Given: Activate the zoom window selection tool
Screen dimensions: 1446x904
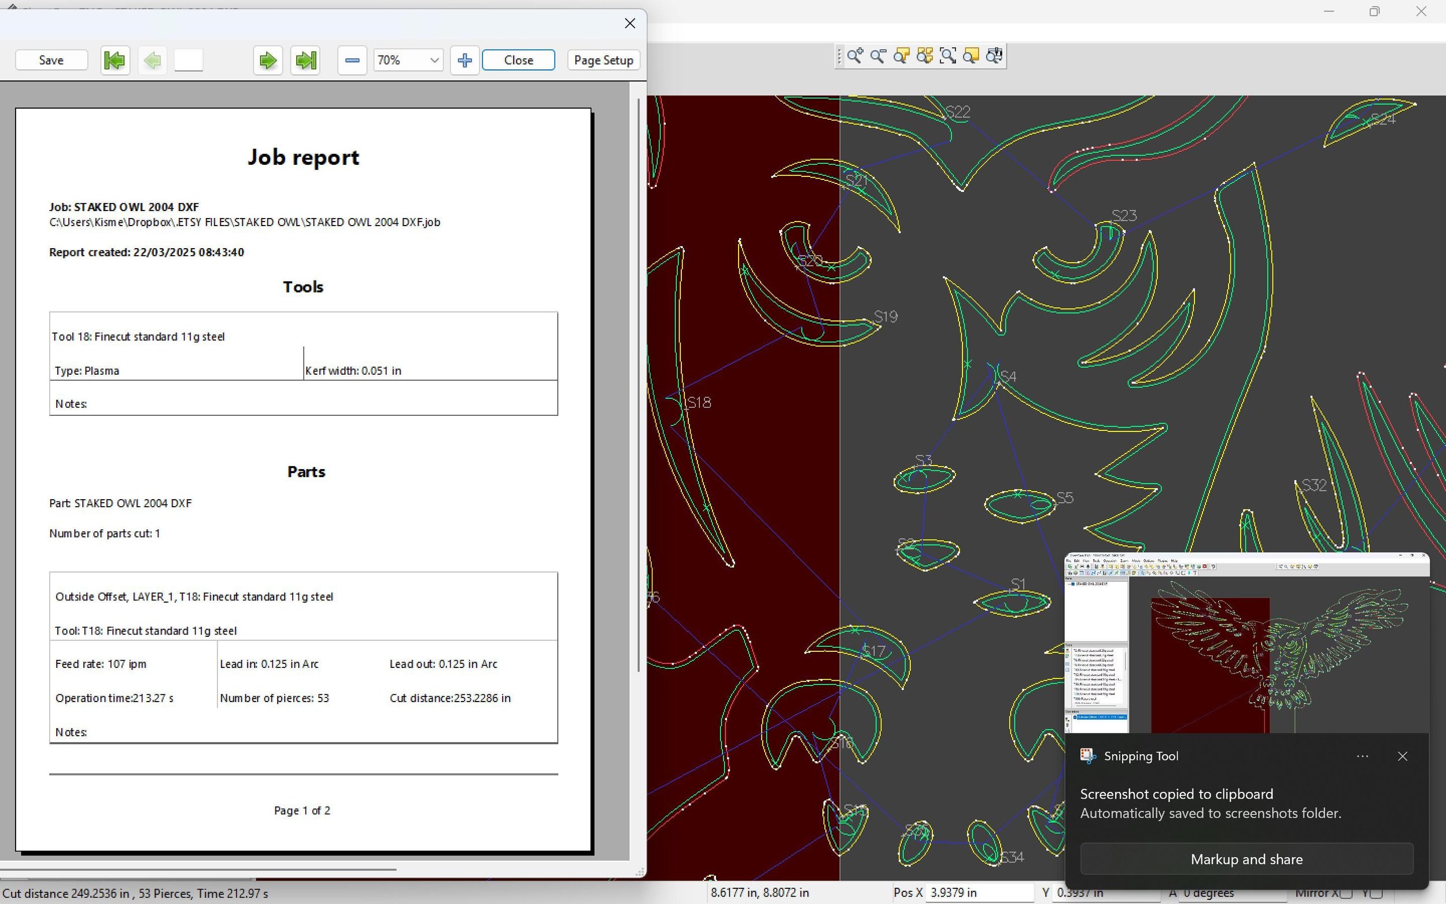Looking at the screenshot, I should coord(948,56).
